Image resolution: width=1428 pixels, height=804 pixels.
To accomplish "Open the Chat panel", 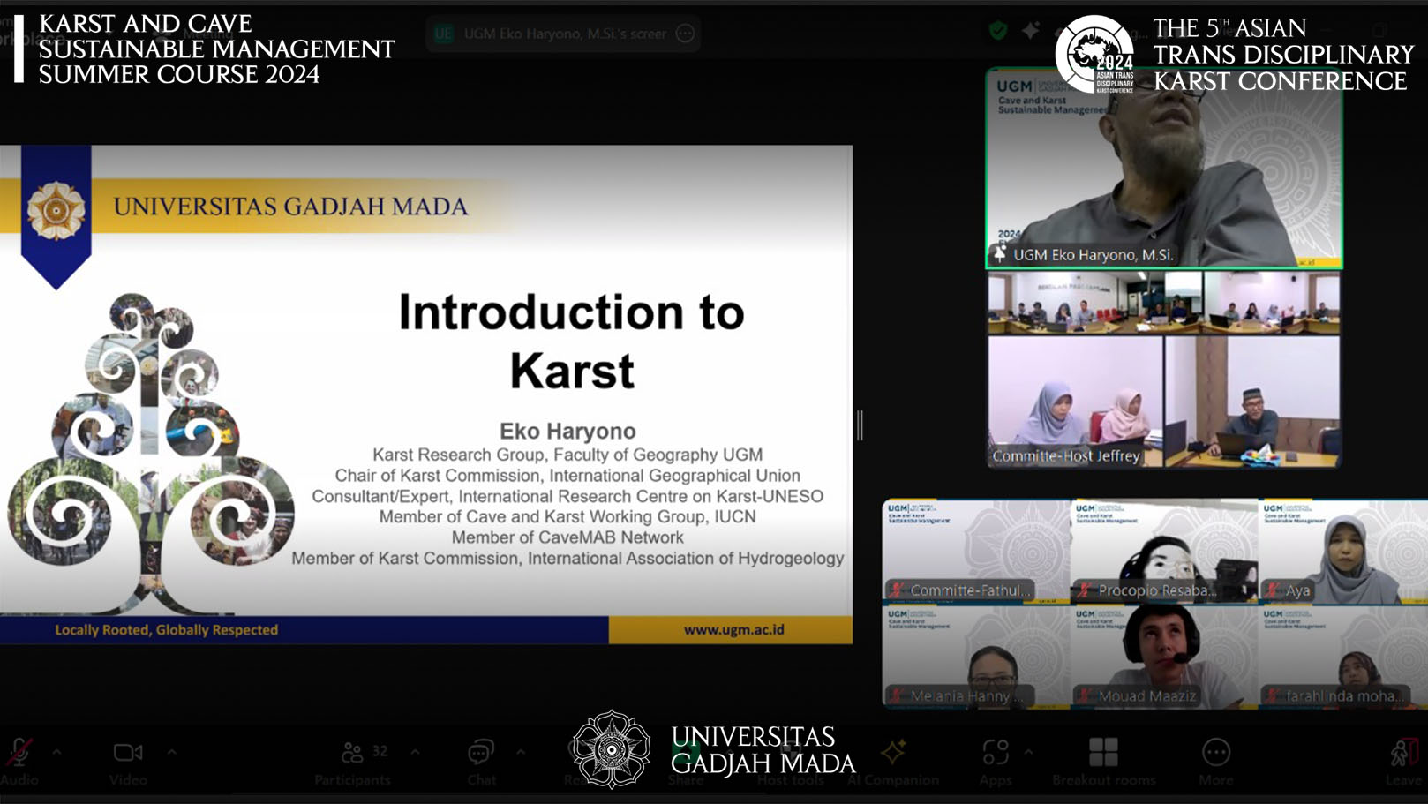I will (481, 762).
